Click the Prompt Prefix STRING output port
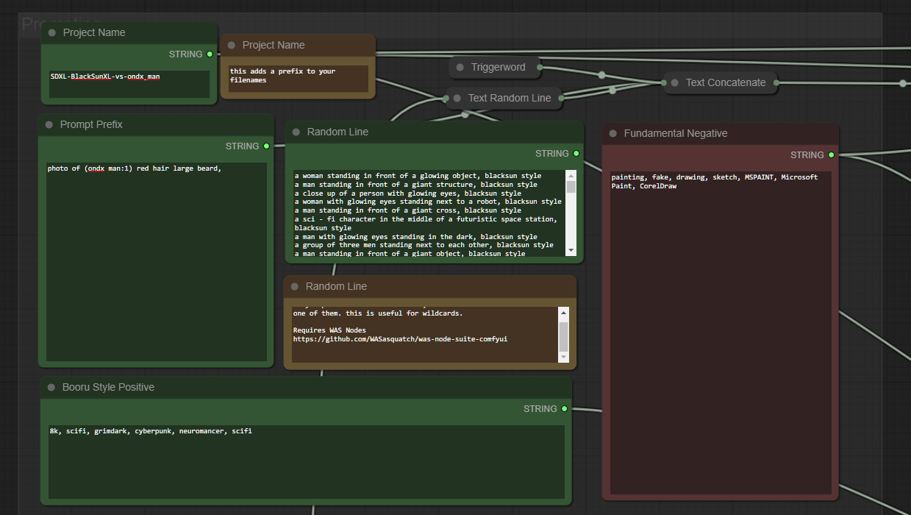This screenshot has height=515, width=911. [x=266, y=146]
